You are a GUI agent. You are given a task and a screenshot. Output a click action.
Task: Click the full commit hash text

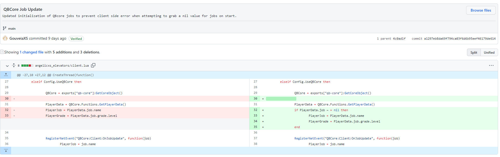(x=460, y=39)
